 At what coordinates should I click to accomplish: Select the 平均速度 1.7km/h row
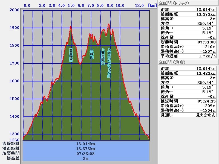click(188, 56)
